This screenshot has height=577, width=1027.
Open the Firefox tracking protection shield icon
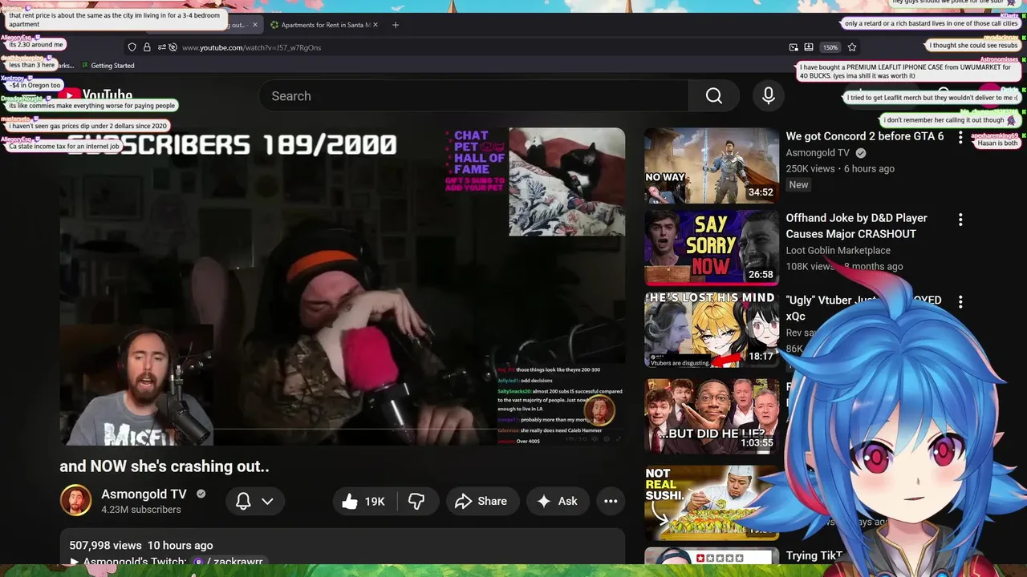tap(132, 47)
